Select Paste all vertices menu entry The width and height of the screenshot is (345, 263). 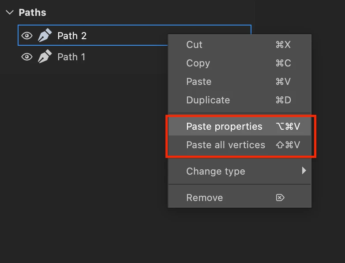[x=240, y=145]
